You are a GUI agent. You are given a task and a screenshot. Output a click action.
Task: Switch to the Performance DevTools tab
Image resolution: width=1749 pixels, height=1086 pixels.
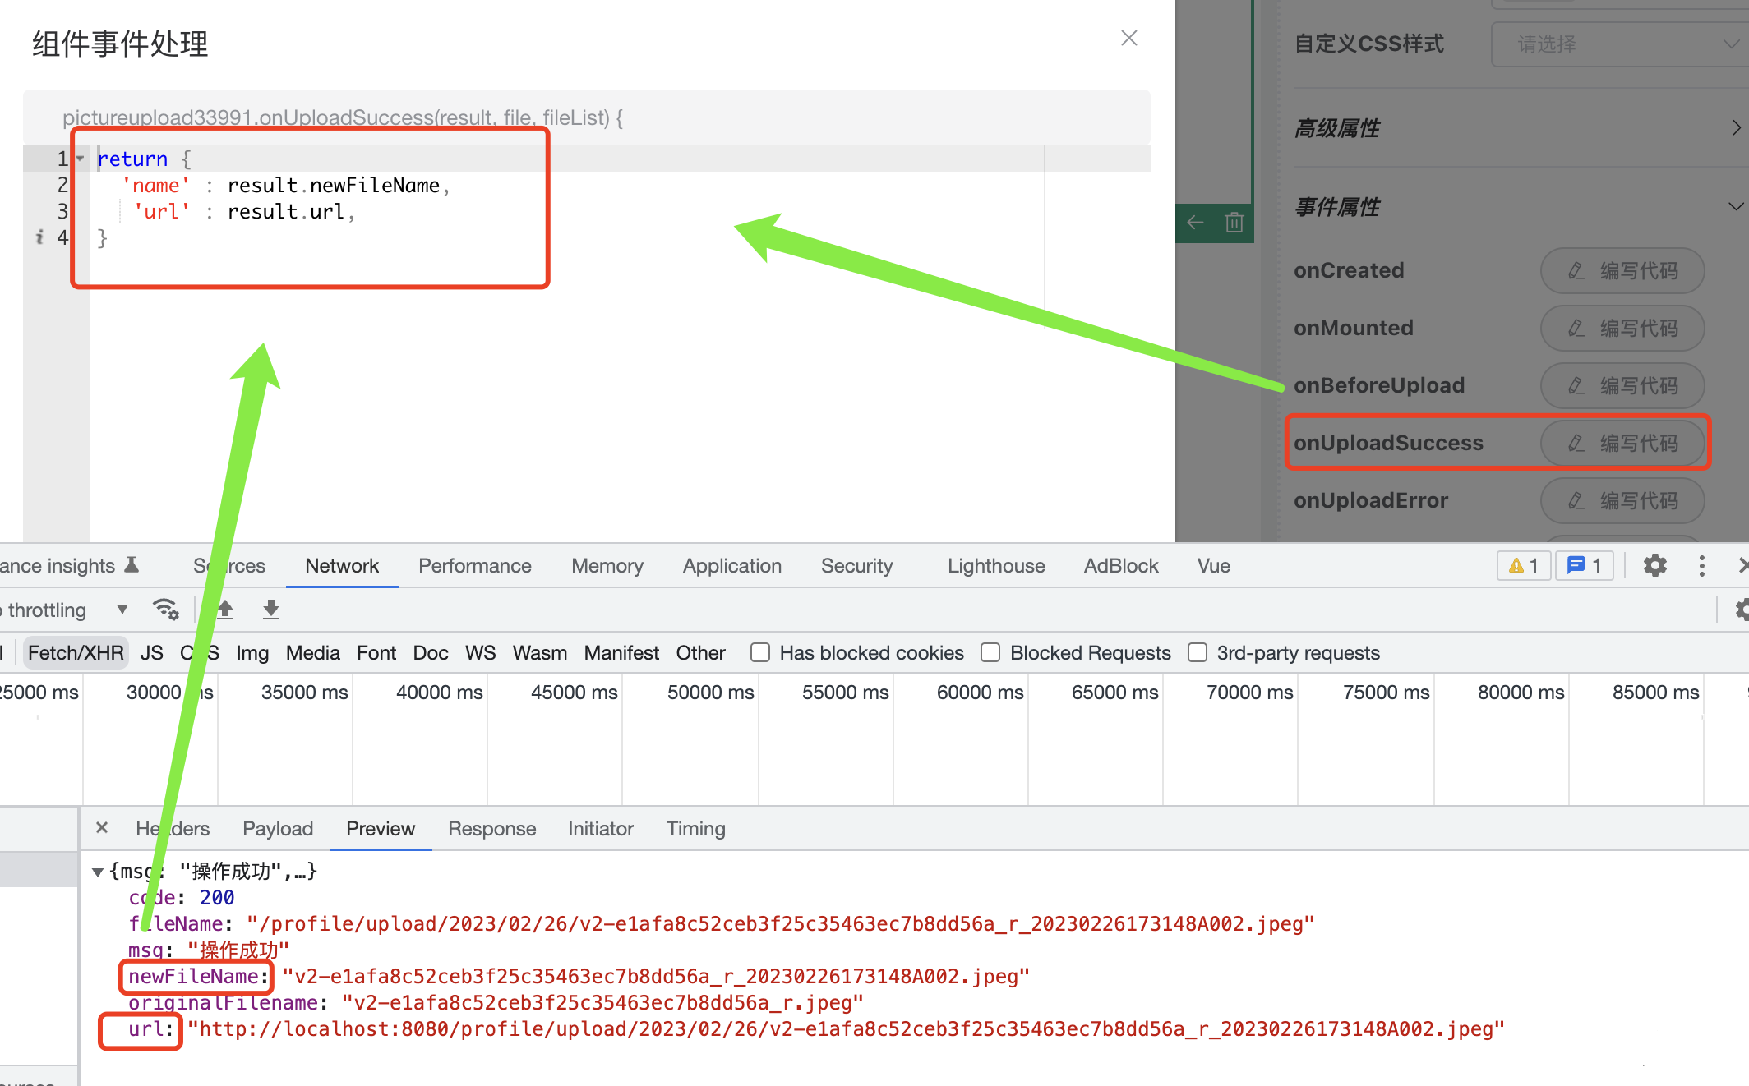pos(474,565)
